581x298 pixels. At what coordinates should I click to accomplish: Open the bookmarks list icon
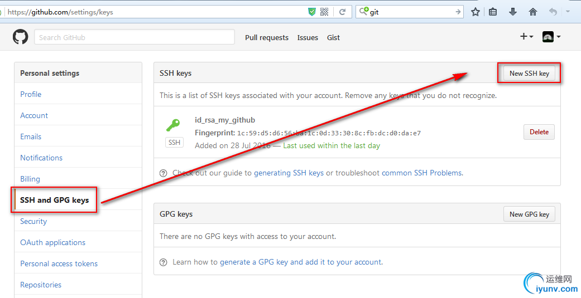493,12
